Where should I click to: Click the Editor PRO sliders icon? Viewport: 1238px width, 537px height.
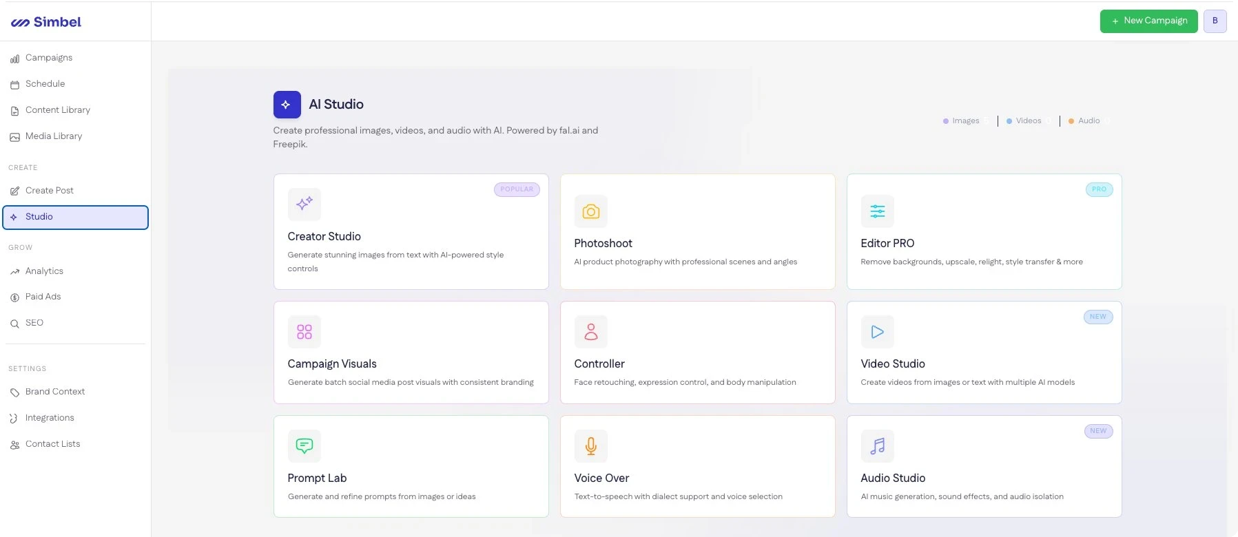coord(878,211)
